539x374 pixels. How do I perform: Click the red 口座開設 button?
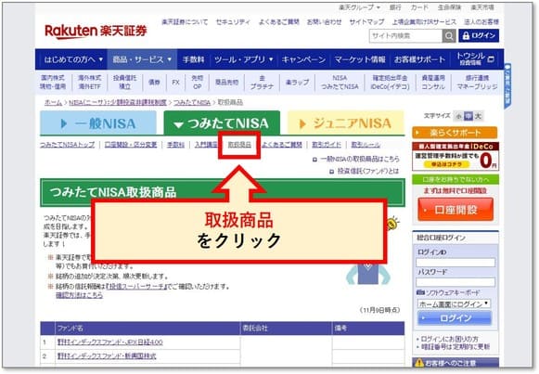click(x=456, y=210)
